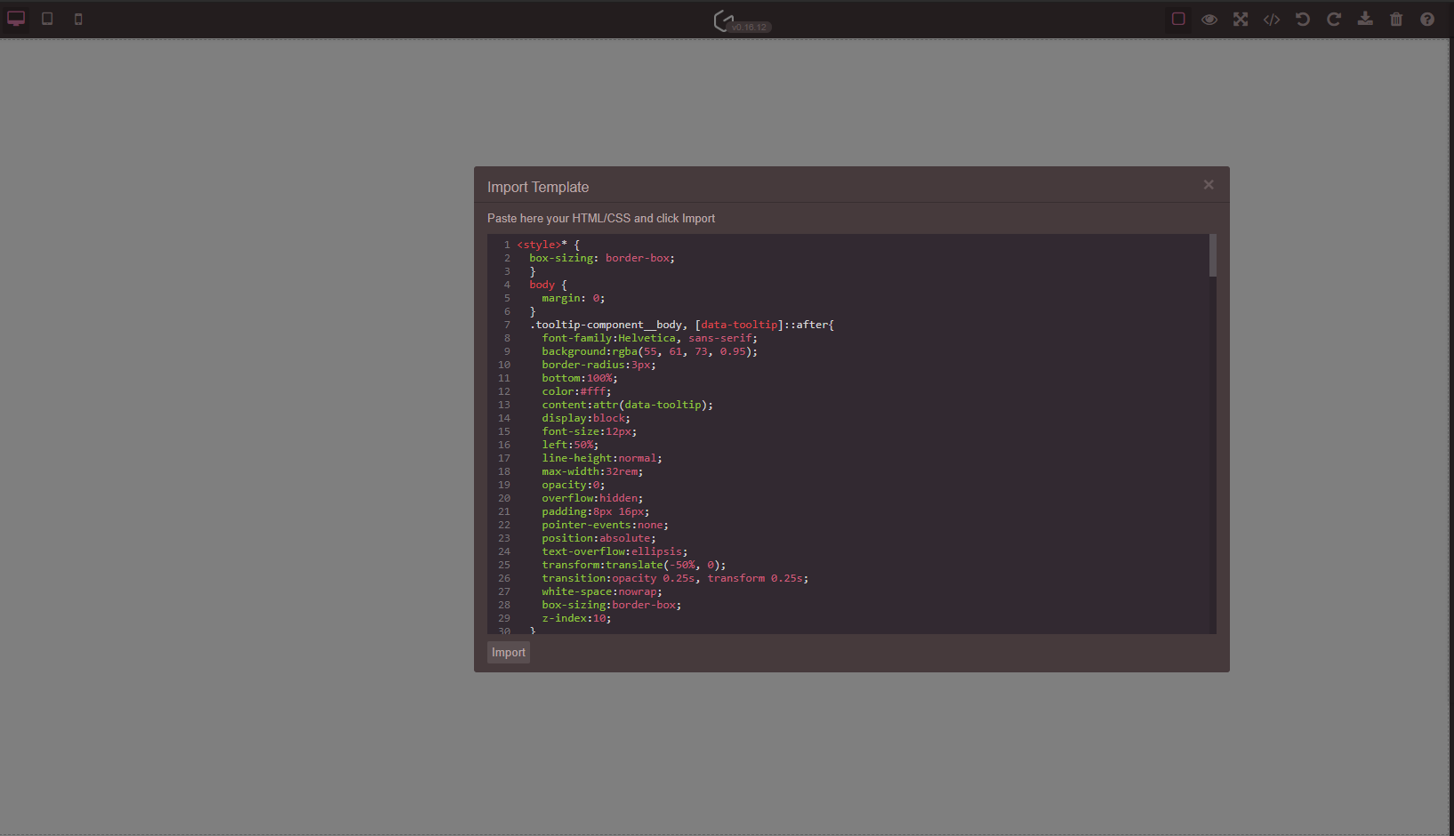Open the help dialog
1454x836 pixels.
[1426, 18]
